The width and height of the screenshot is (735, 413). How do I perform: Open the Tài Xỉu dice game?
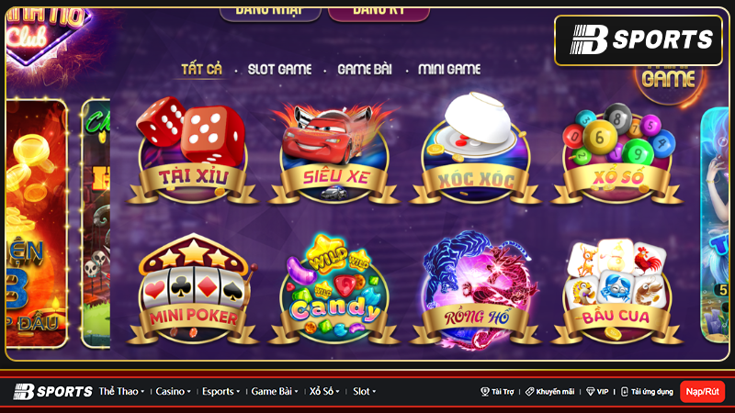pos(193,151)
